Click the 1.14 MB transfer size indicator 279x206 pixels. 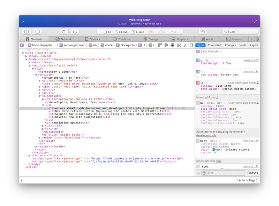[121, 32]
